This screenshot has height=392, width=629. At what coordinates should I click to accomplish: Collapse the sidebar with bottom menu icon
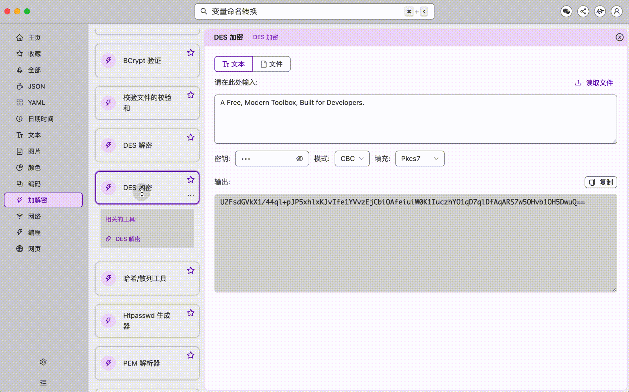click(43, 383)
